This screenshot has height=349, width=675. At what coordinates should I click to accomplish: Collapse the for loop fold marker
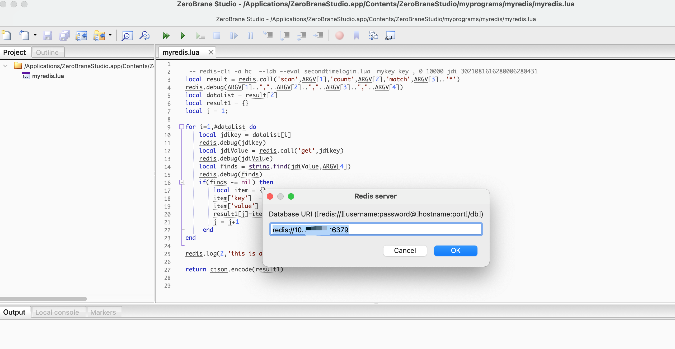tap(182, 127)
